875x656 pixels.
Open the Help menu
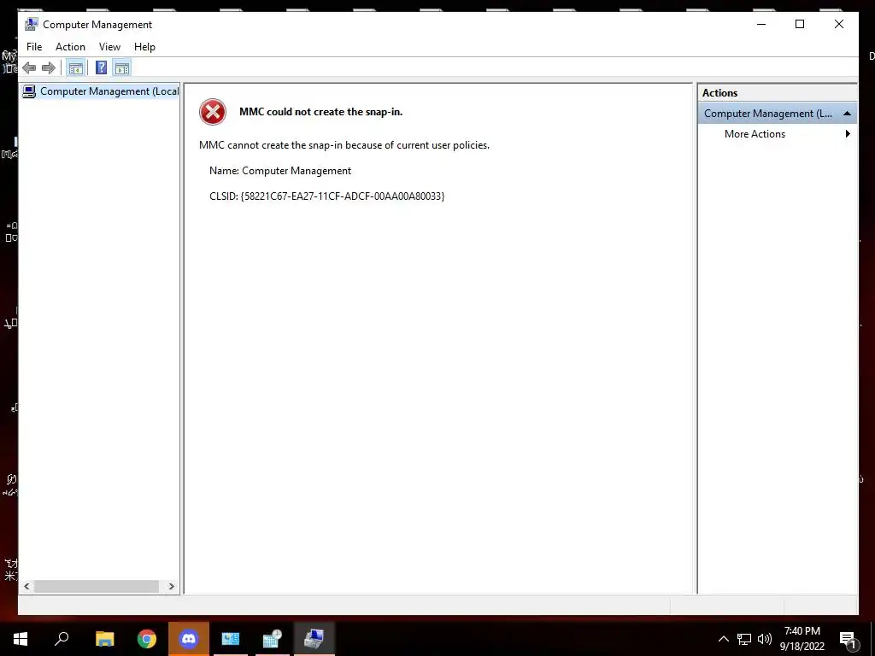point(144,47)
